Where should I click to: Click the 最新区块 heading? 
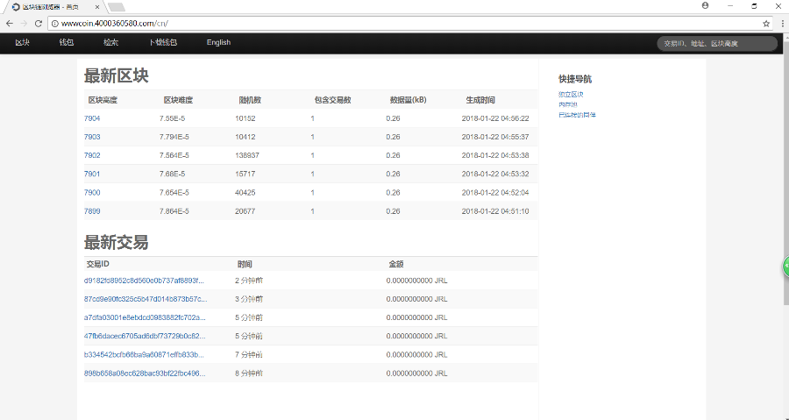(x=117, y=76)
